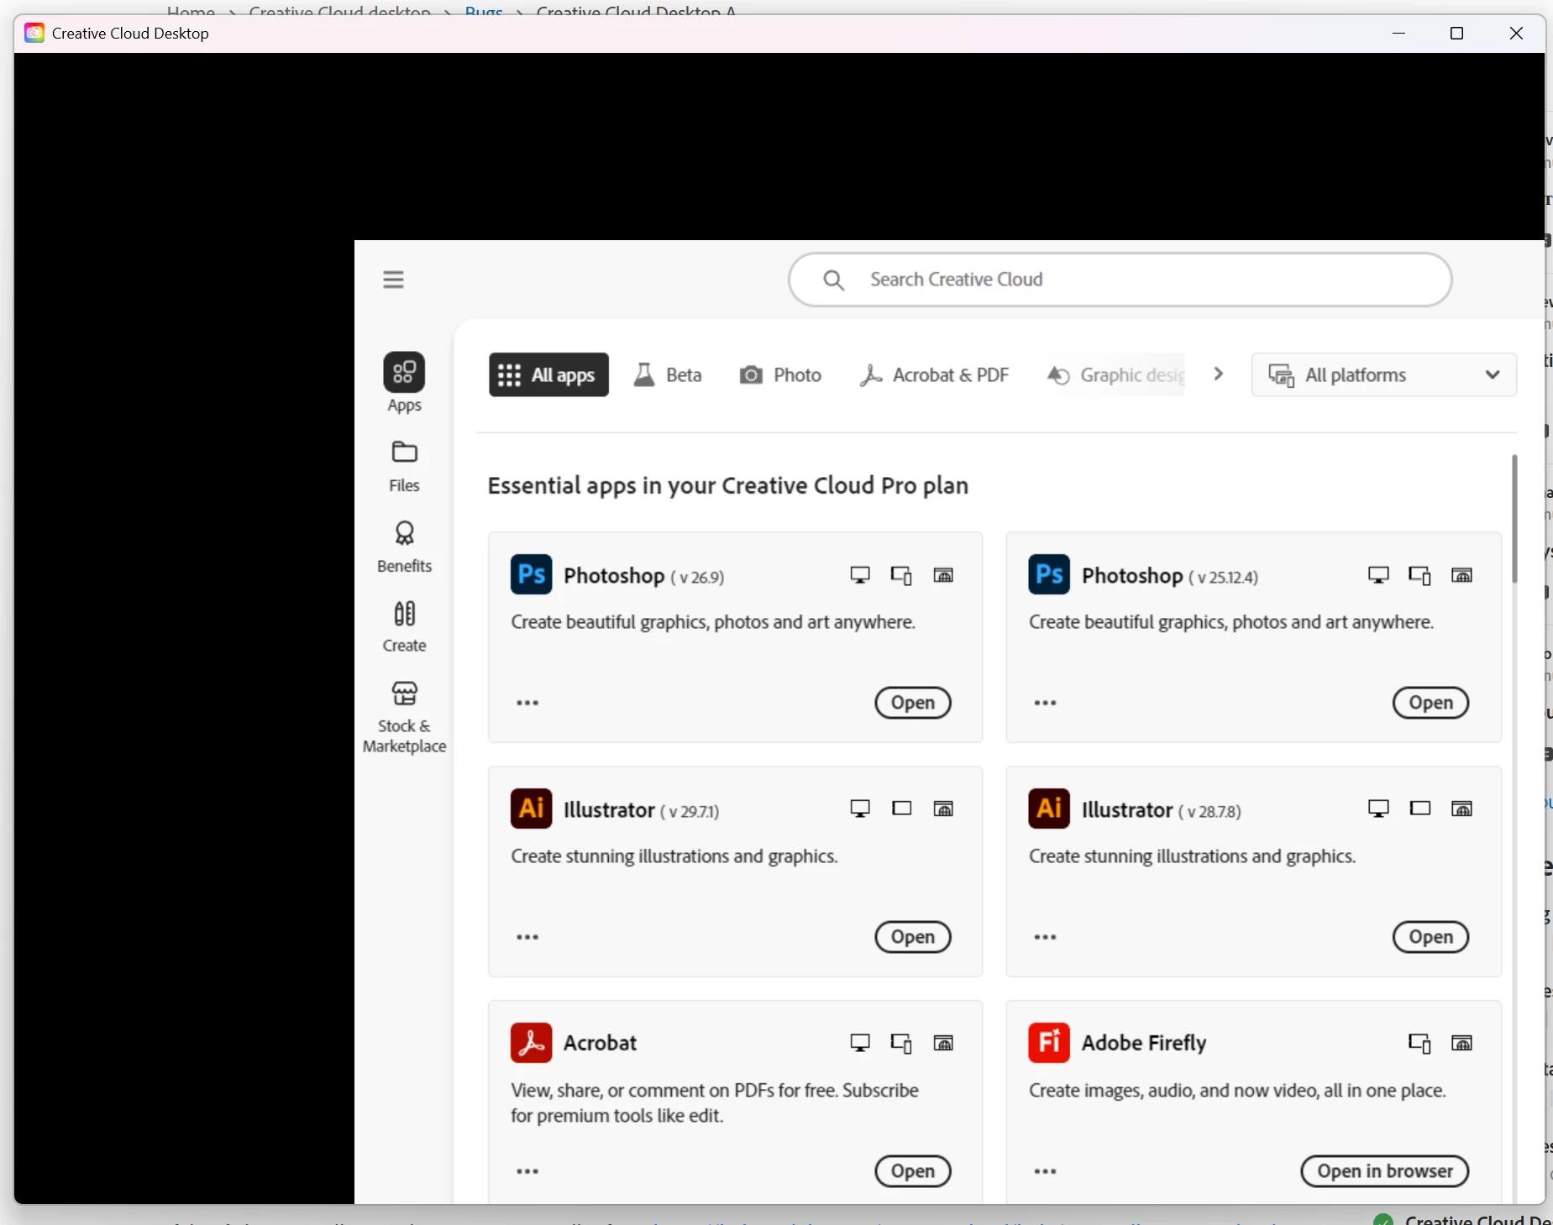Open Illustrator v28.7.8

point(1430,937)
